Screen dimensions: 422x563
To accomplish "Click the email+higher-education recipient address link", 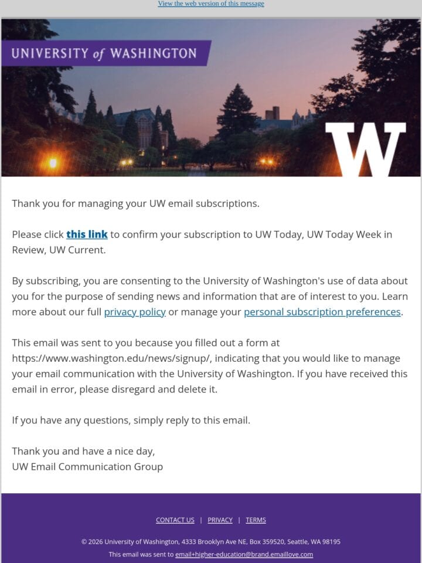I will [244, 554].
